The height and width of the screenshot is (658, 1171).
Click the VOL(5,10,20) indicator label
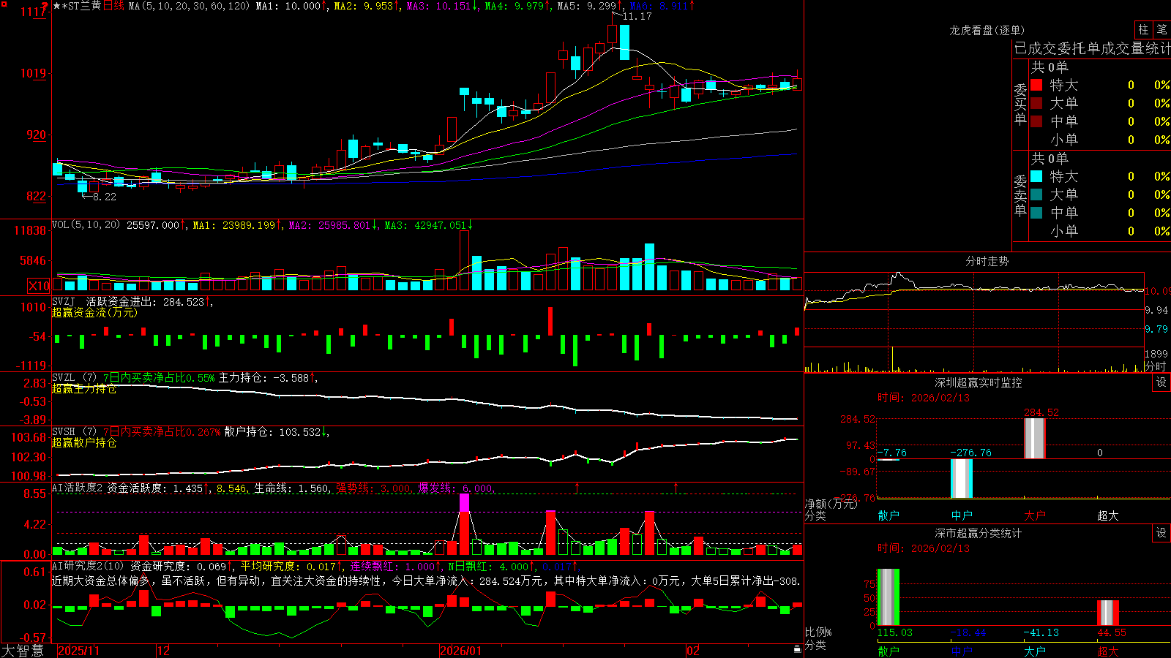click(x=86, y=225)
